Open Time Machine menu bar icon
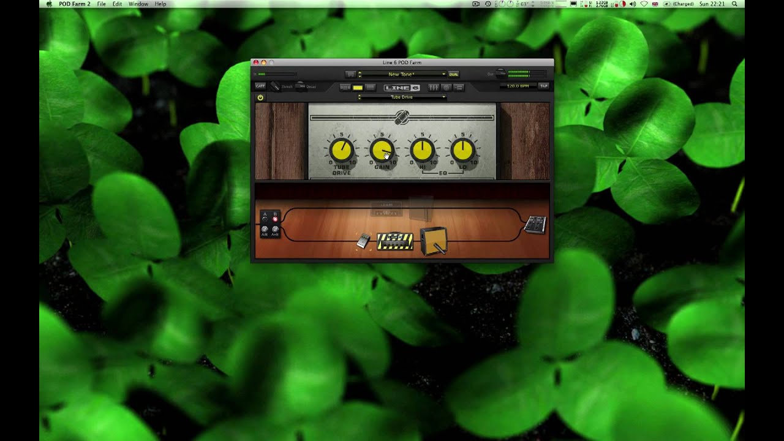Image resolution: width=784 pixels, height=441 pixels. 488,4
